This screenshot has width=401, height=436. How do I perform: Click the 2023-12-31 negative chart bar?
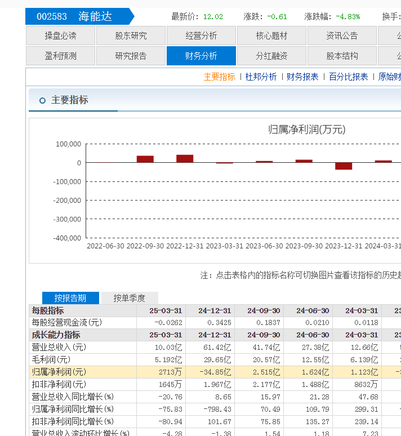[344, 166]
